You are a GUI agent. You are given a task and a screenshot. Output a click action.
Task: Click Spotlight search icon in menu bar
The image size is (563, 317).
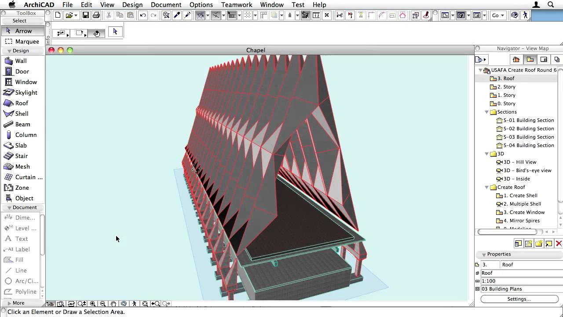(551, 5)
